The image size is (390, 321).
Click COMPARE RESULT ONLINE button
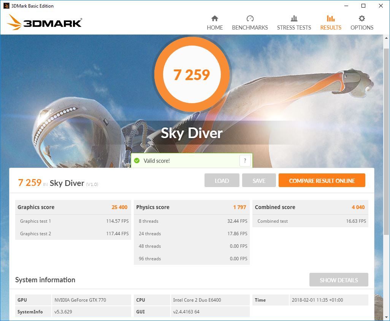(322, 181)
